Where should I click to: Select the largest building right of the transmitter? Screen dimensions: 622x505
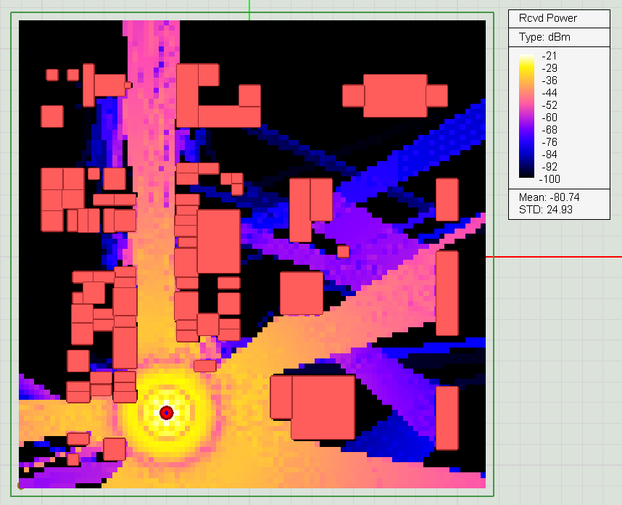[323, 407]
